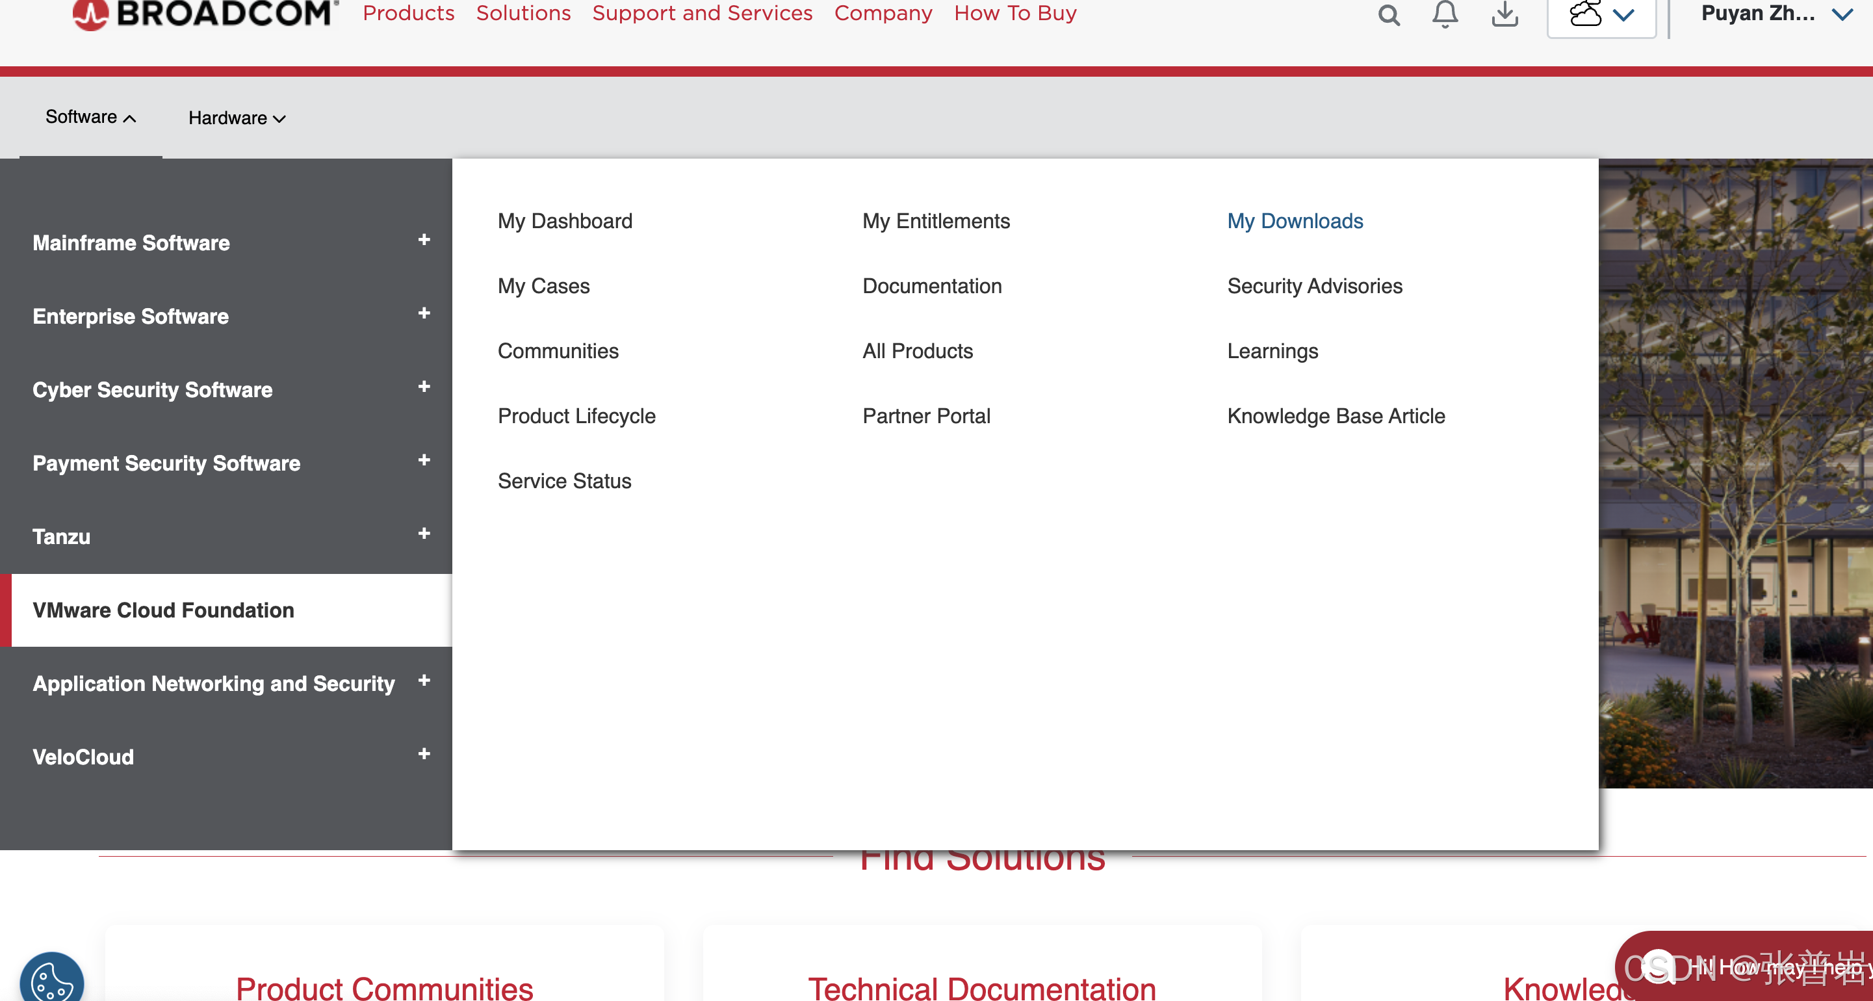Expand Cyber Security Software plus icon
The image size is (1873, 1001).
click(424, 387)
